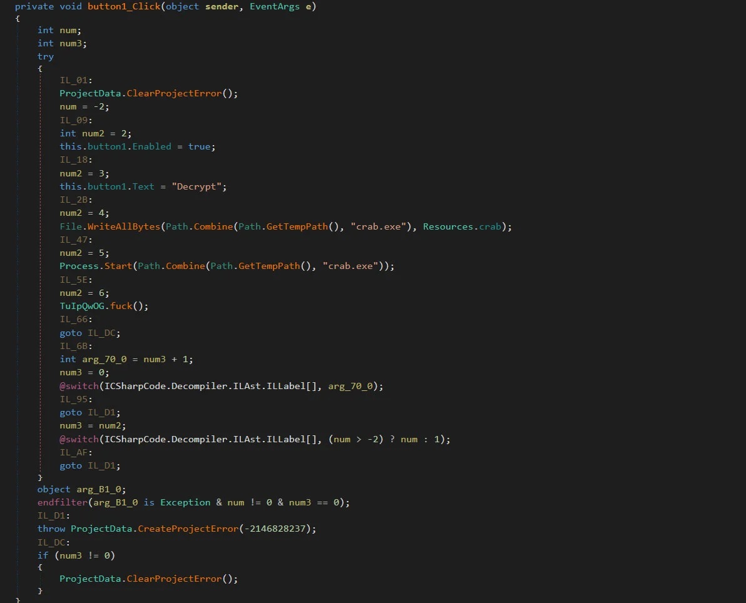Click the first ProjectData.ClearProjectError() call
The width and height of the screenshot is (746, 603).
(x=148, y=93)
